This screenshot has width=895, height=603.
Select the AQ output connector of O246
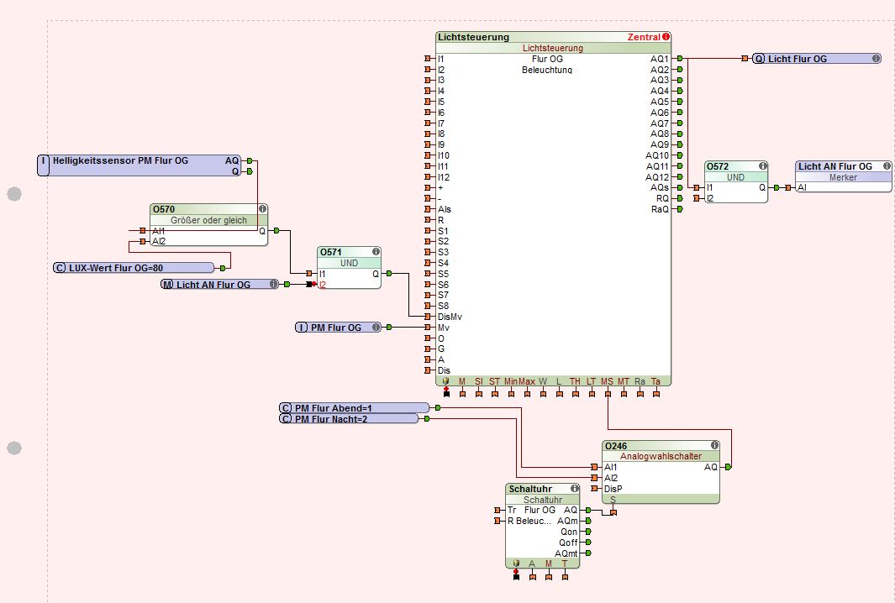728,467
